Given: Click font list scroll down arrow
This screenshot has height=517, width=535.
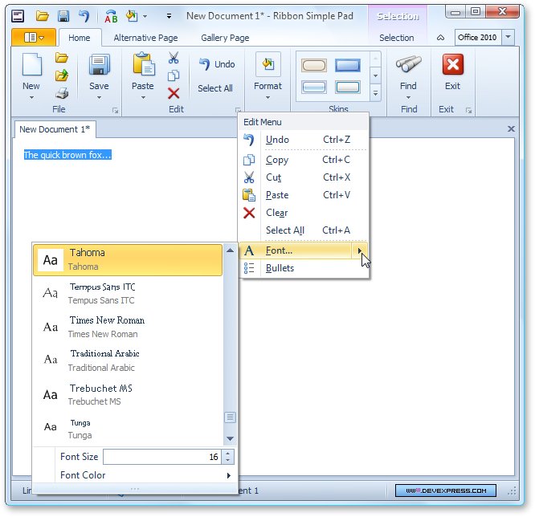Looking at the screenshot, I should tap(230, 438).
